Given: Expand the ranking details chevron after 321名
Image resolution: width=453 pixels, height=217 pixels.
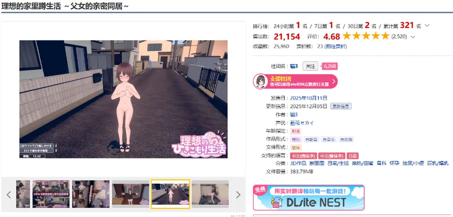Looking at the screenshot, I should point(427,25).
